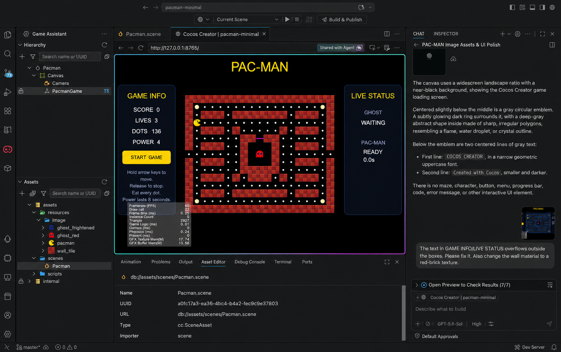
Task: Reload the preview browser page
Action: [141, 48]
